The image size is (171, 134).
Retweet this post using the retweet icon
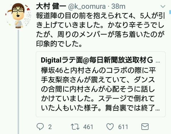tap(75, 127)
